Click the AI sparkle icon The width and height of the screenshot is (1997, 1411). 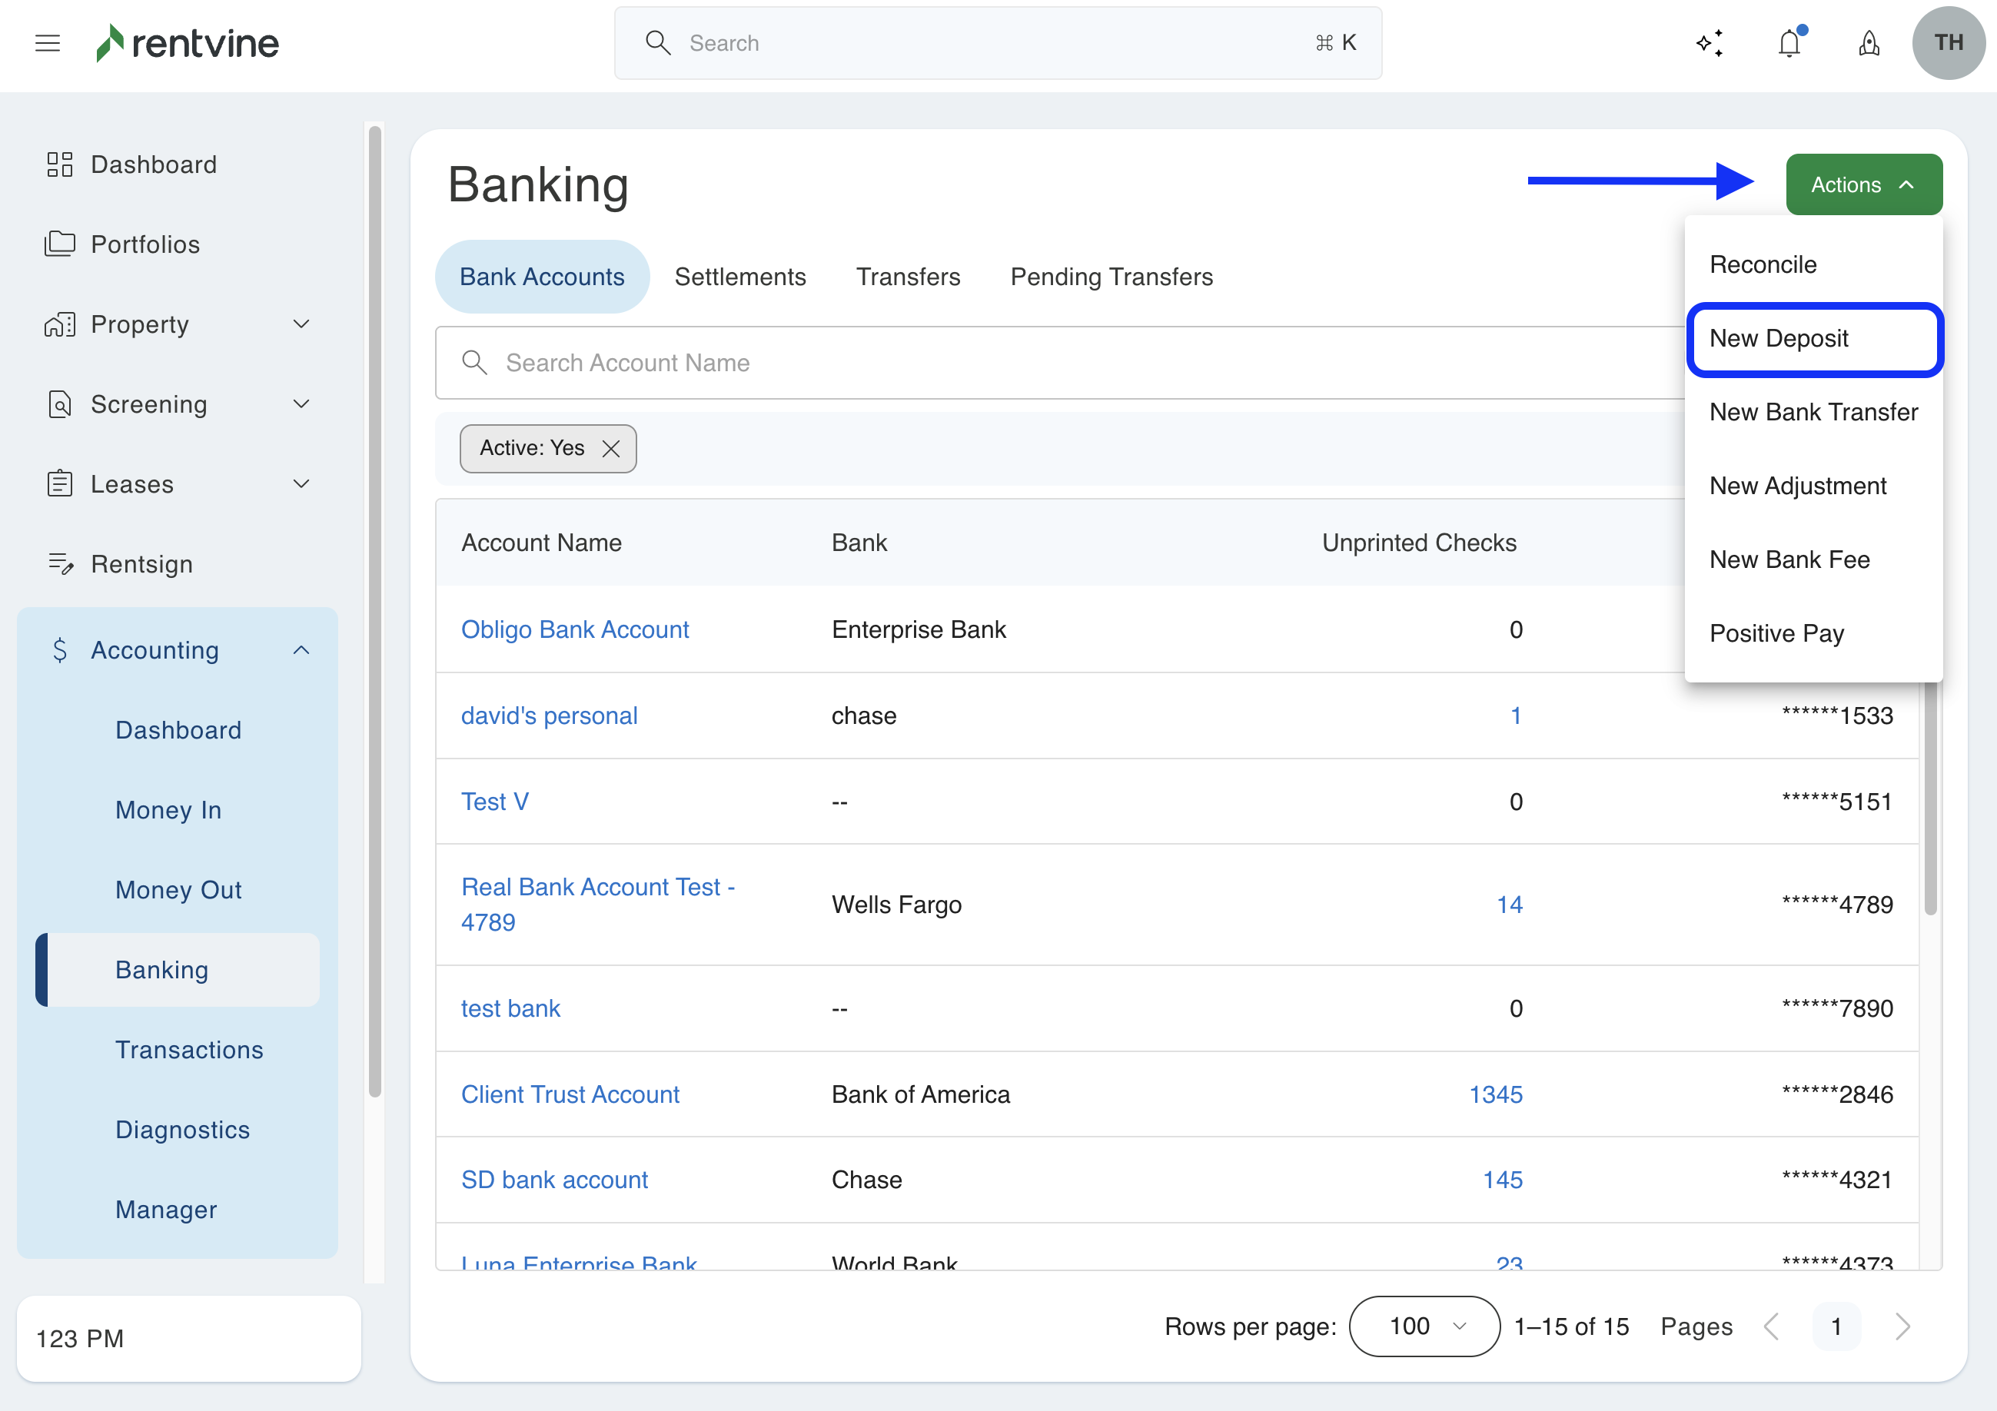point(1710,42)
